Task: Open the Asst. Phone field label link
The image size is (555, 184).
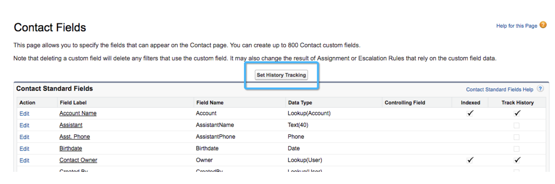Action: 74,137
